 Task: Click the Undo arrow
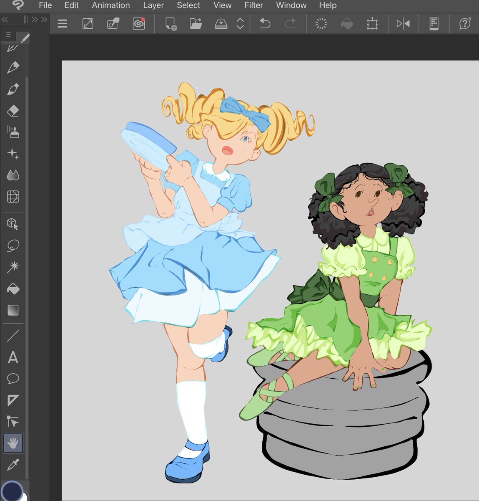(x=265, y=24)
